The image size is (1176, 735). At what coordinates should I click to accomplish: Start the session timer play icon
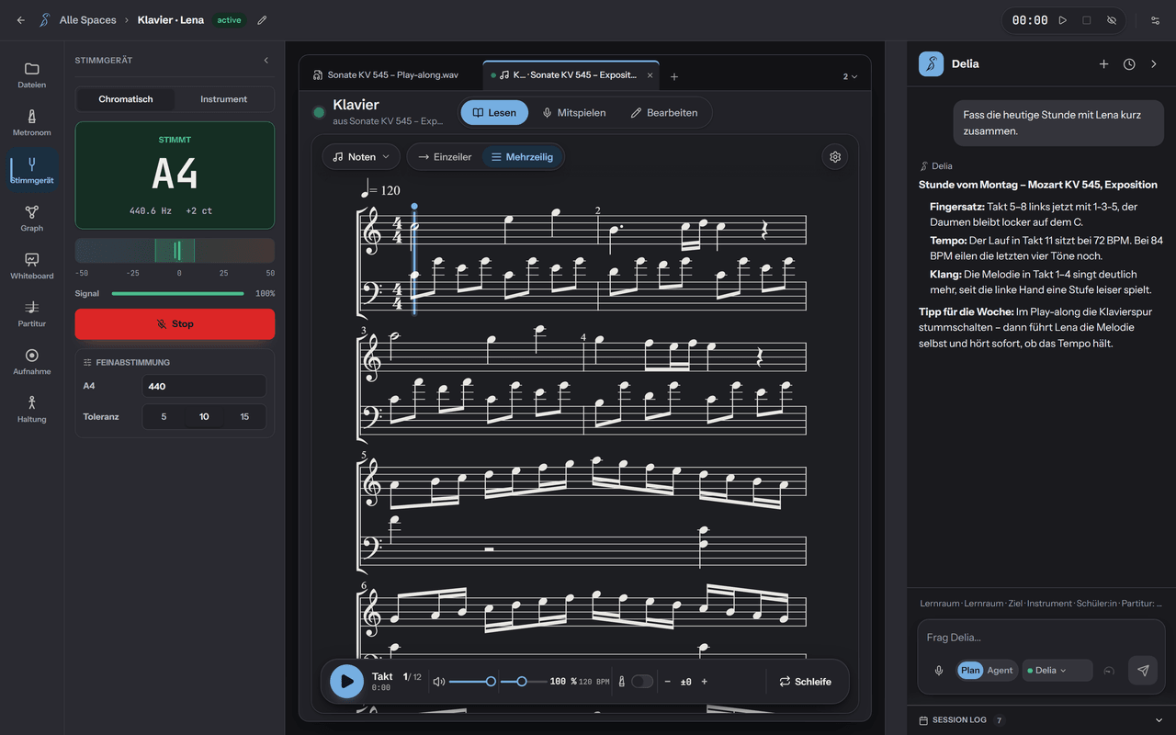[1062, 20]
